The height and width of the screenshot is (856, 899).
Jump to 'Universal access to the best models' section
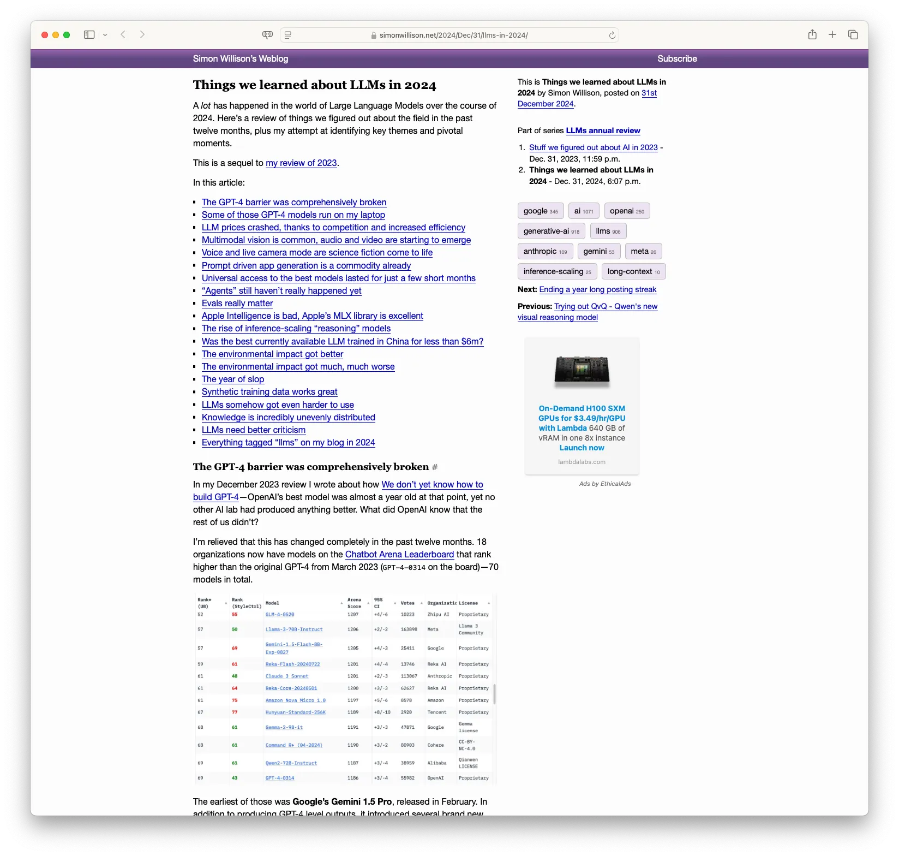click(339, 278)
